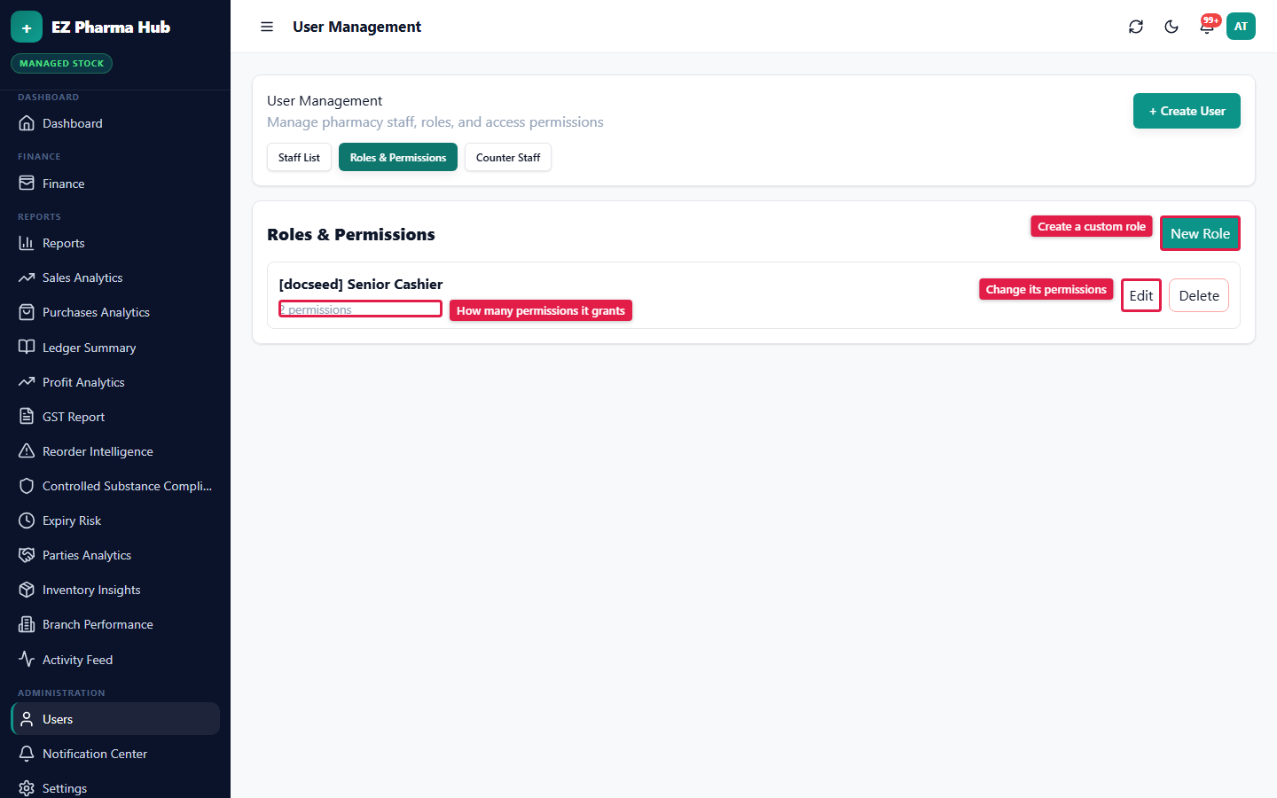Click the Inventory Insights box icon

27,590
